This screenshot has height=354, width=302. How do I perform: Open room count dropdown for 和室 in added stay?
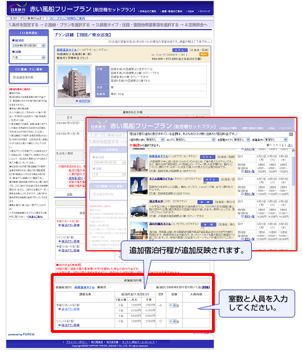pos(173,305)
